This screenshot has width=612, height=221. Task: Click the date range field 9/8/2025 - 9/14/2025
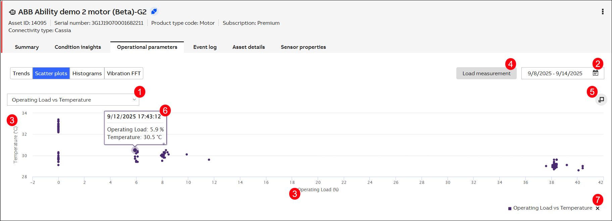click(555, 73)
